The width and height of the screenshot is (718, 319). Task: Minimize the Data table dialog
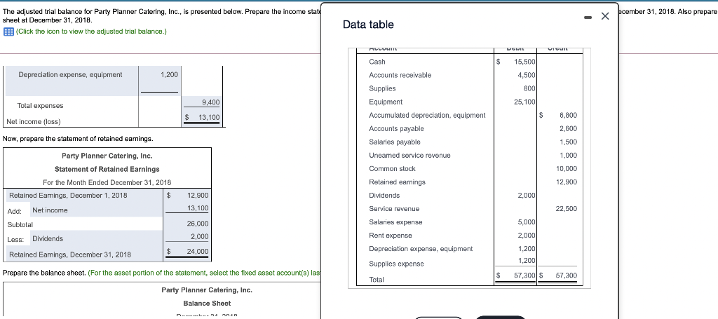point(587,18)
